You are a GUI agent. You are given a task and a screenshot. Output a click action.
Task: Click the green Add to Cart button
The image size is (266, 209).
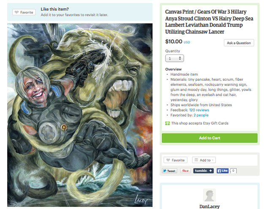pyautogui.click(x=209, y=138)
